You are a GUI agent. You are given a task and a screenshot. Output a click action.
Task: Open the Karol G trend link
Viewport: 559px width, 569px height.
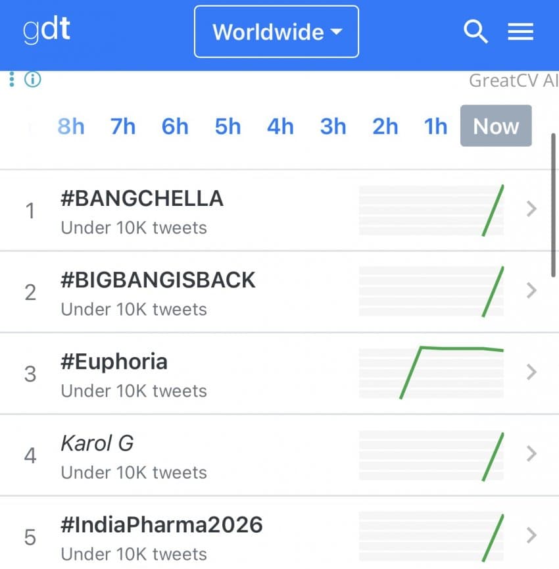(x=97, y=443)
